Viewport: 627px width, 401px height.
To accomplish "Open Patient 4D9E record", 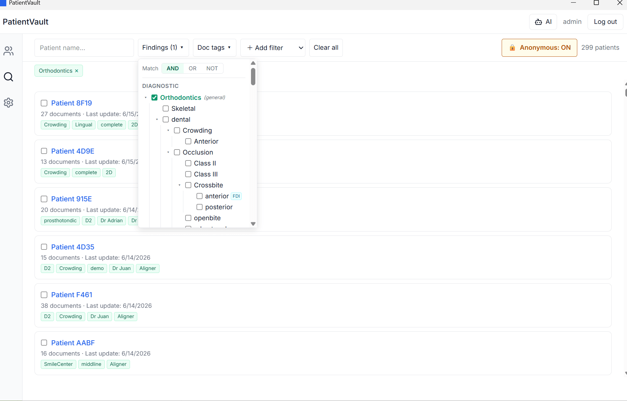I will coord(73,151).
